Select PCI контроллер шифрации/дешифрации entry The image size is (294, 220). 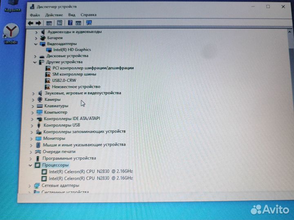[x=93, y=68]
